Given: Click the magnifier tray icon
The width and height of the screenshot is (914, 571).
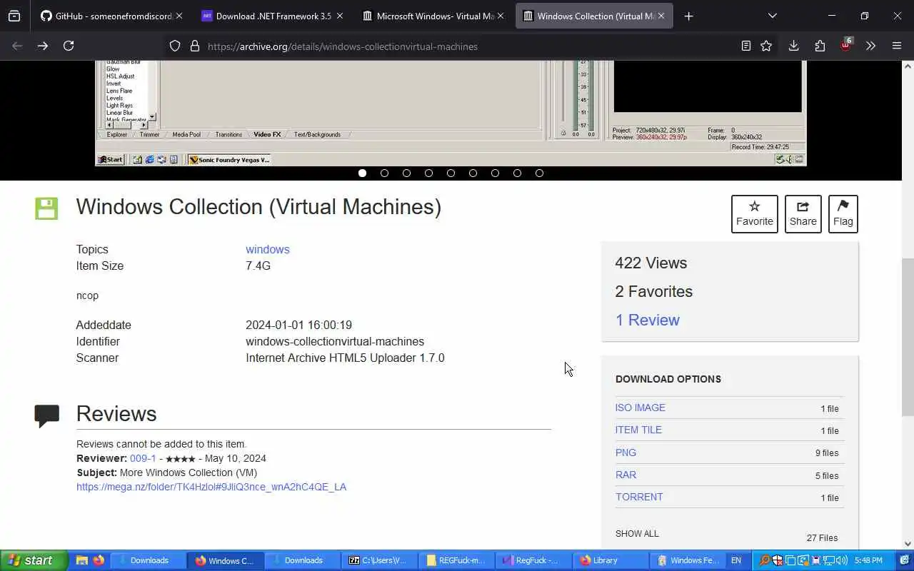Looking at the screenshot, I should 764,560.
